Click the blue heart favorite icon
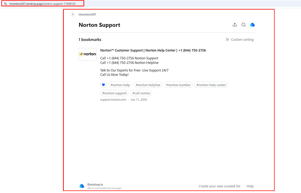 [103, 85]
